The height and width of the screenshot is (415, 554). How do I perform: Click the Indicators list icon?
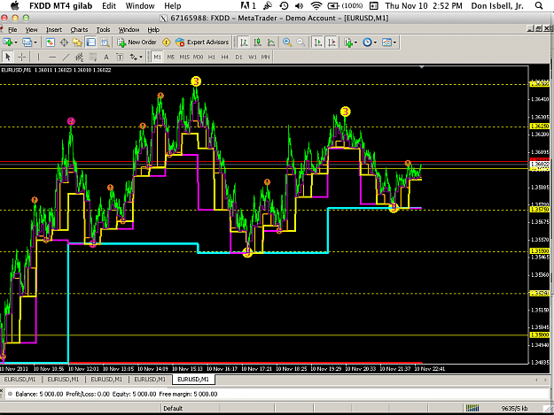pyautogui.click(x=348, y=42)
